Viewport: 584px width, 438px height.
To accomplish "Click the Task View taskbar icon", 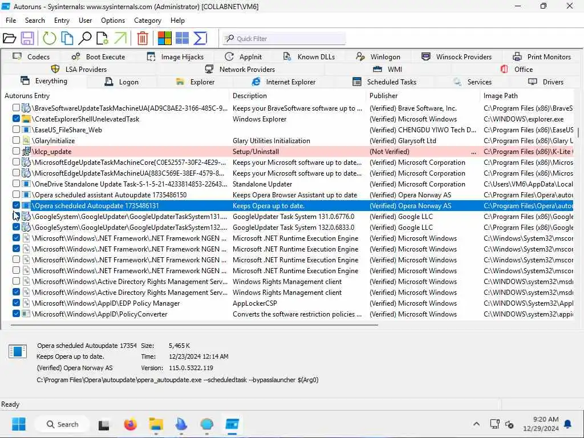I will click(x=104, y=424).
